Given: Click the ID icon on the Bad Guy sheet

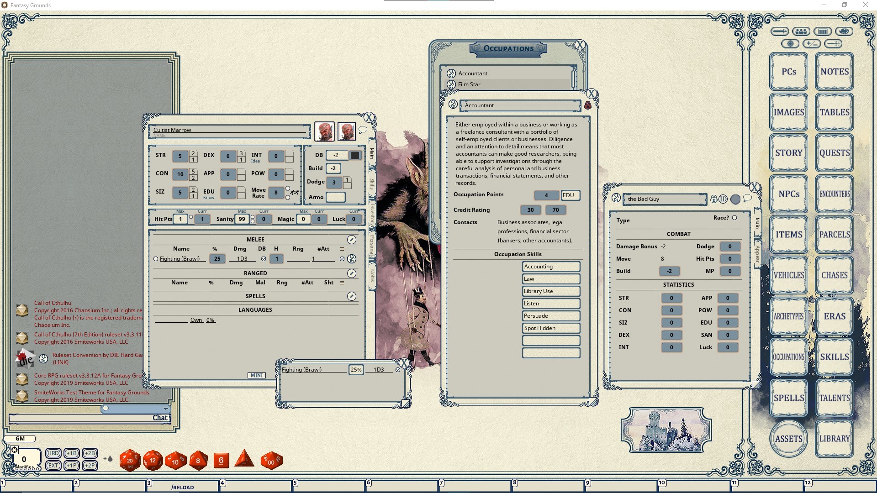Looking at the screenshot, I should (x=723, y=199).
